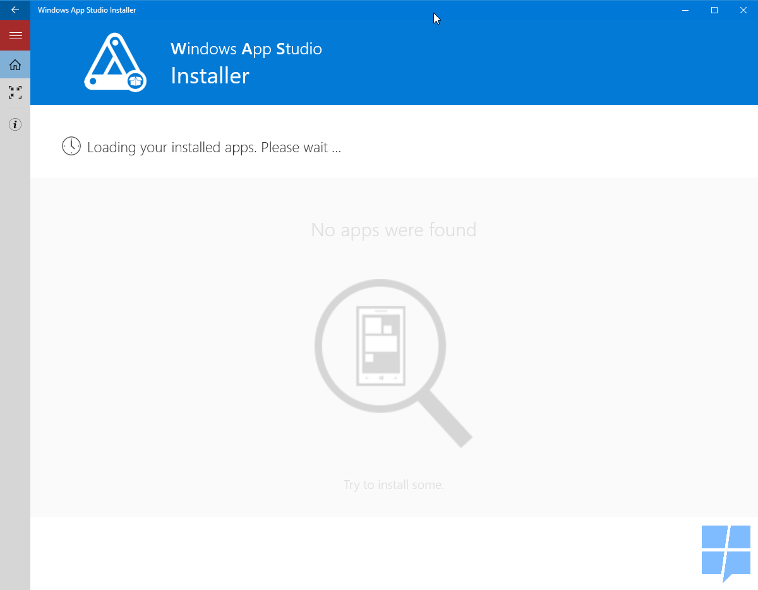This screenshot has height=590, width=758.
Task: Click 'Try to install some.' text
Action: click(x=394, y=485)
